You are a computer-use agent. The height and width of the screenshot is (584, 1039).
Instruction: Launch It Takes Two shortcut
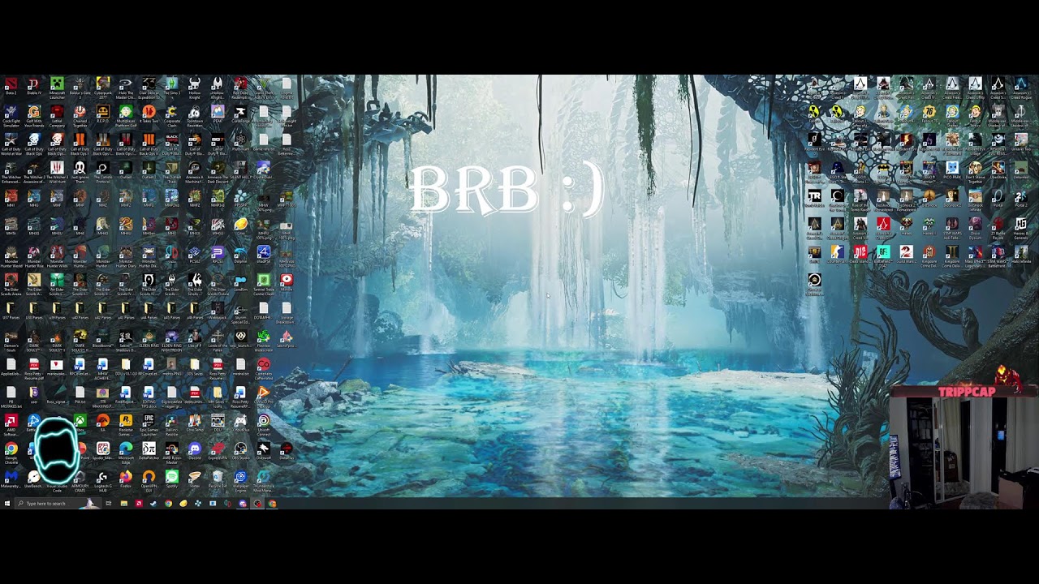click(149, 115)
